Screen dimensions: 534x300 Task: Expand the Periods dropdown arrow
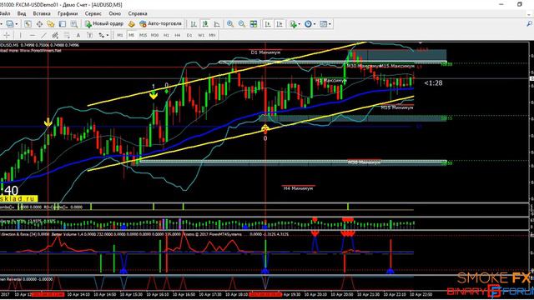[315, 24]
